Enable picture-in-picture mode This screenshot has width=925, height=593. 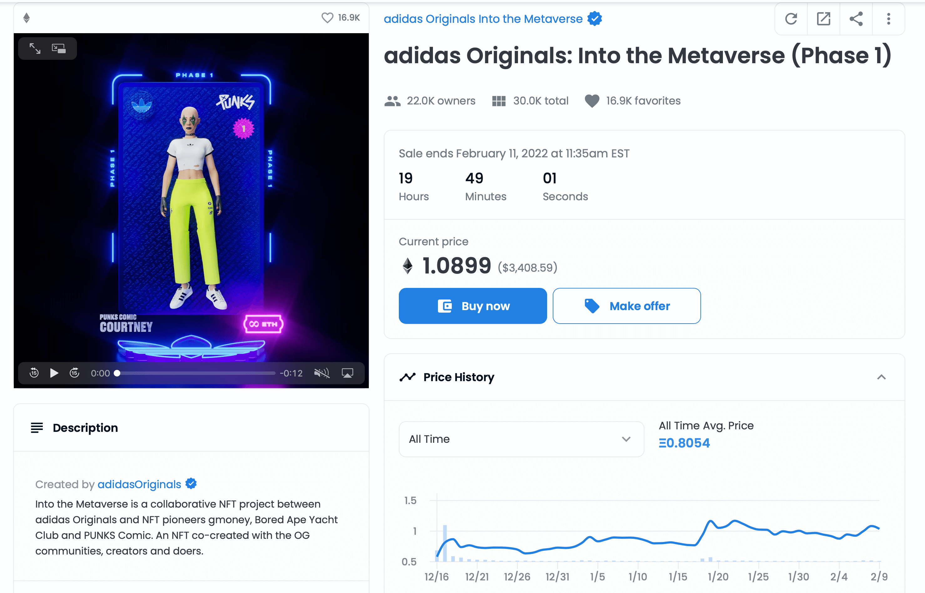pyautogui.click(x=59, y=49)
